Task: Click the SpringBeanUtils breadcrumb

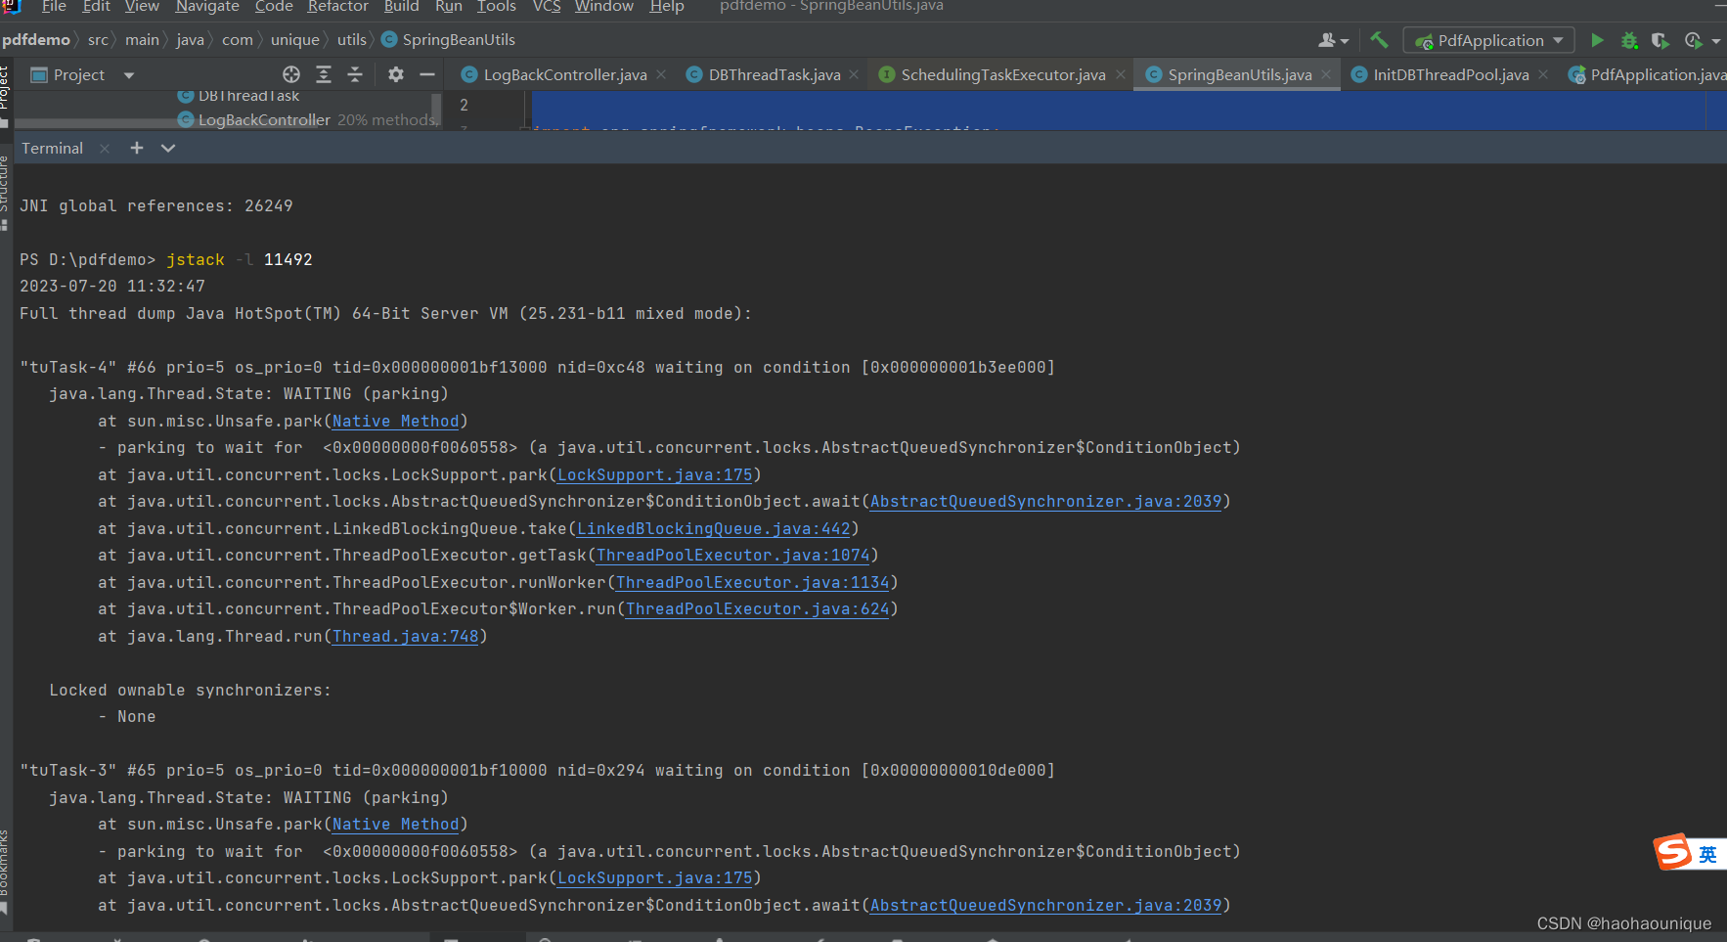Action: click(x=449, y=39)
